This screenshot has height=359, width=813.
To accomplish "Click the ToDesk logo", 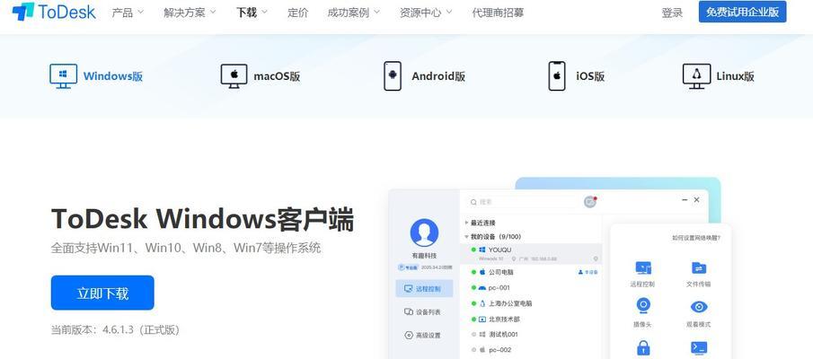I will click(x=54, y=12).
